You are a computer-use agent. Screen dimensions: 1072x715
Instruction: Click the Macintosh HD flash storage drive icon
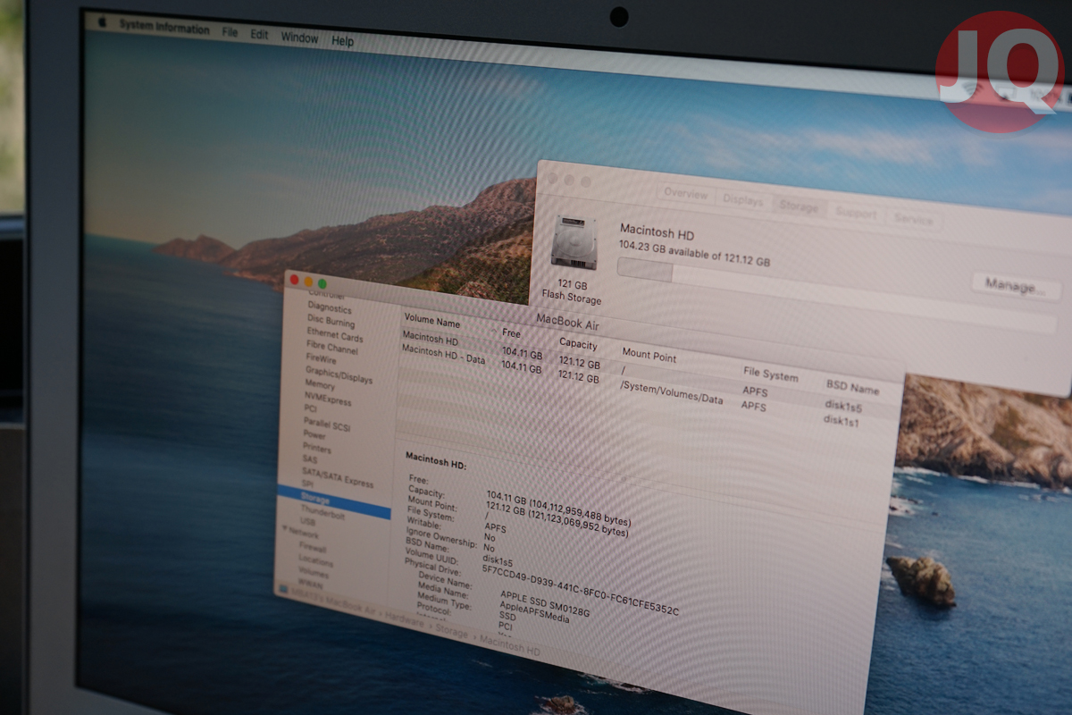coord(574,242)
